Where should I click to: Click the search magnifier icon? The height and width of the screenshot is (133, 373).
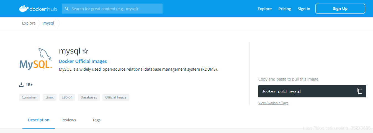click(67, 9)
